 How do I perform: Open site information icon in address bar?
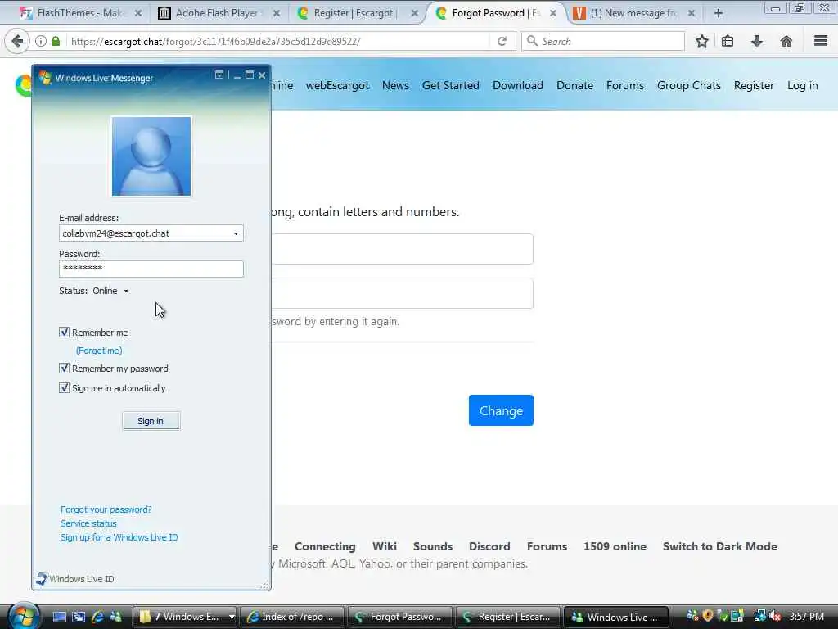(41, 41)
